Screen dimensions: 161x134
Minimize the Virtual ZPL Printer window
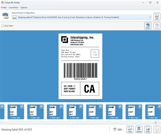(x=143, y=2)
